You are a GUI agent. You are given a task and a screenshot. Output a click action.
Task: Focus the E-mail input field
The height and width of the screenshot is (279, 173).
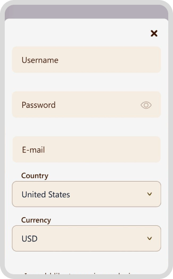(86, 149)
